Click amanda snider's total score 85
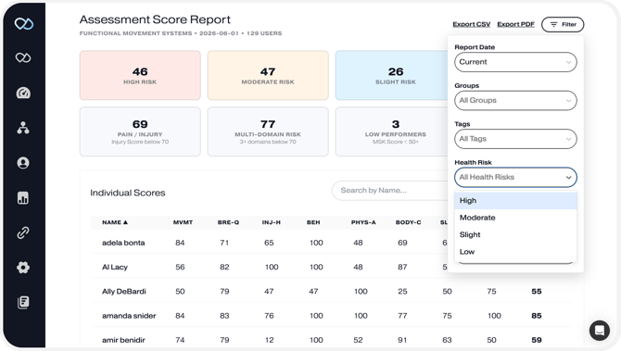The image size is (621, 351). (537, 316)
